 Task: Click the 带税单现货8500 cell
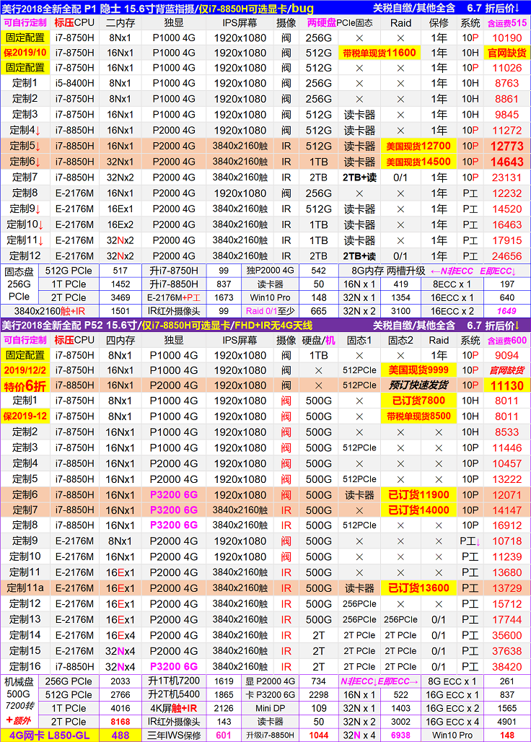pyautogui.click(x=418, y=416)
